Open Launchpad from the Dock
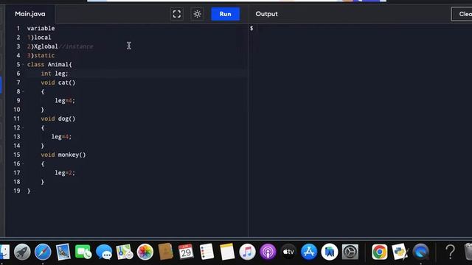472x265 pixels. pyautogui.click(x=22, y=252)
